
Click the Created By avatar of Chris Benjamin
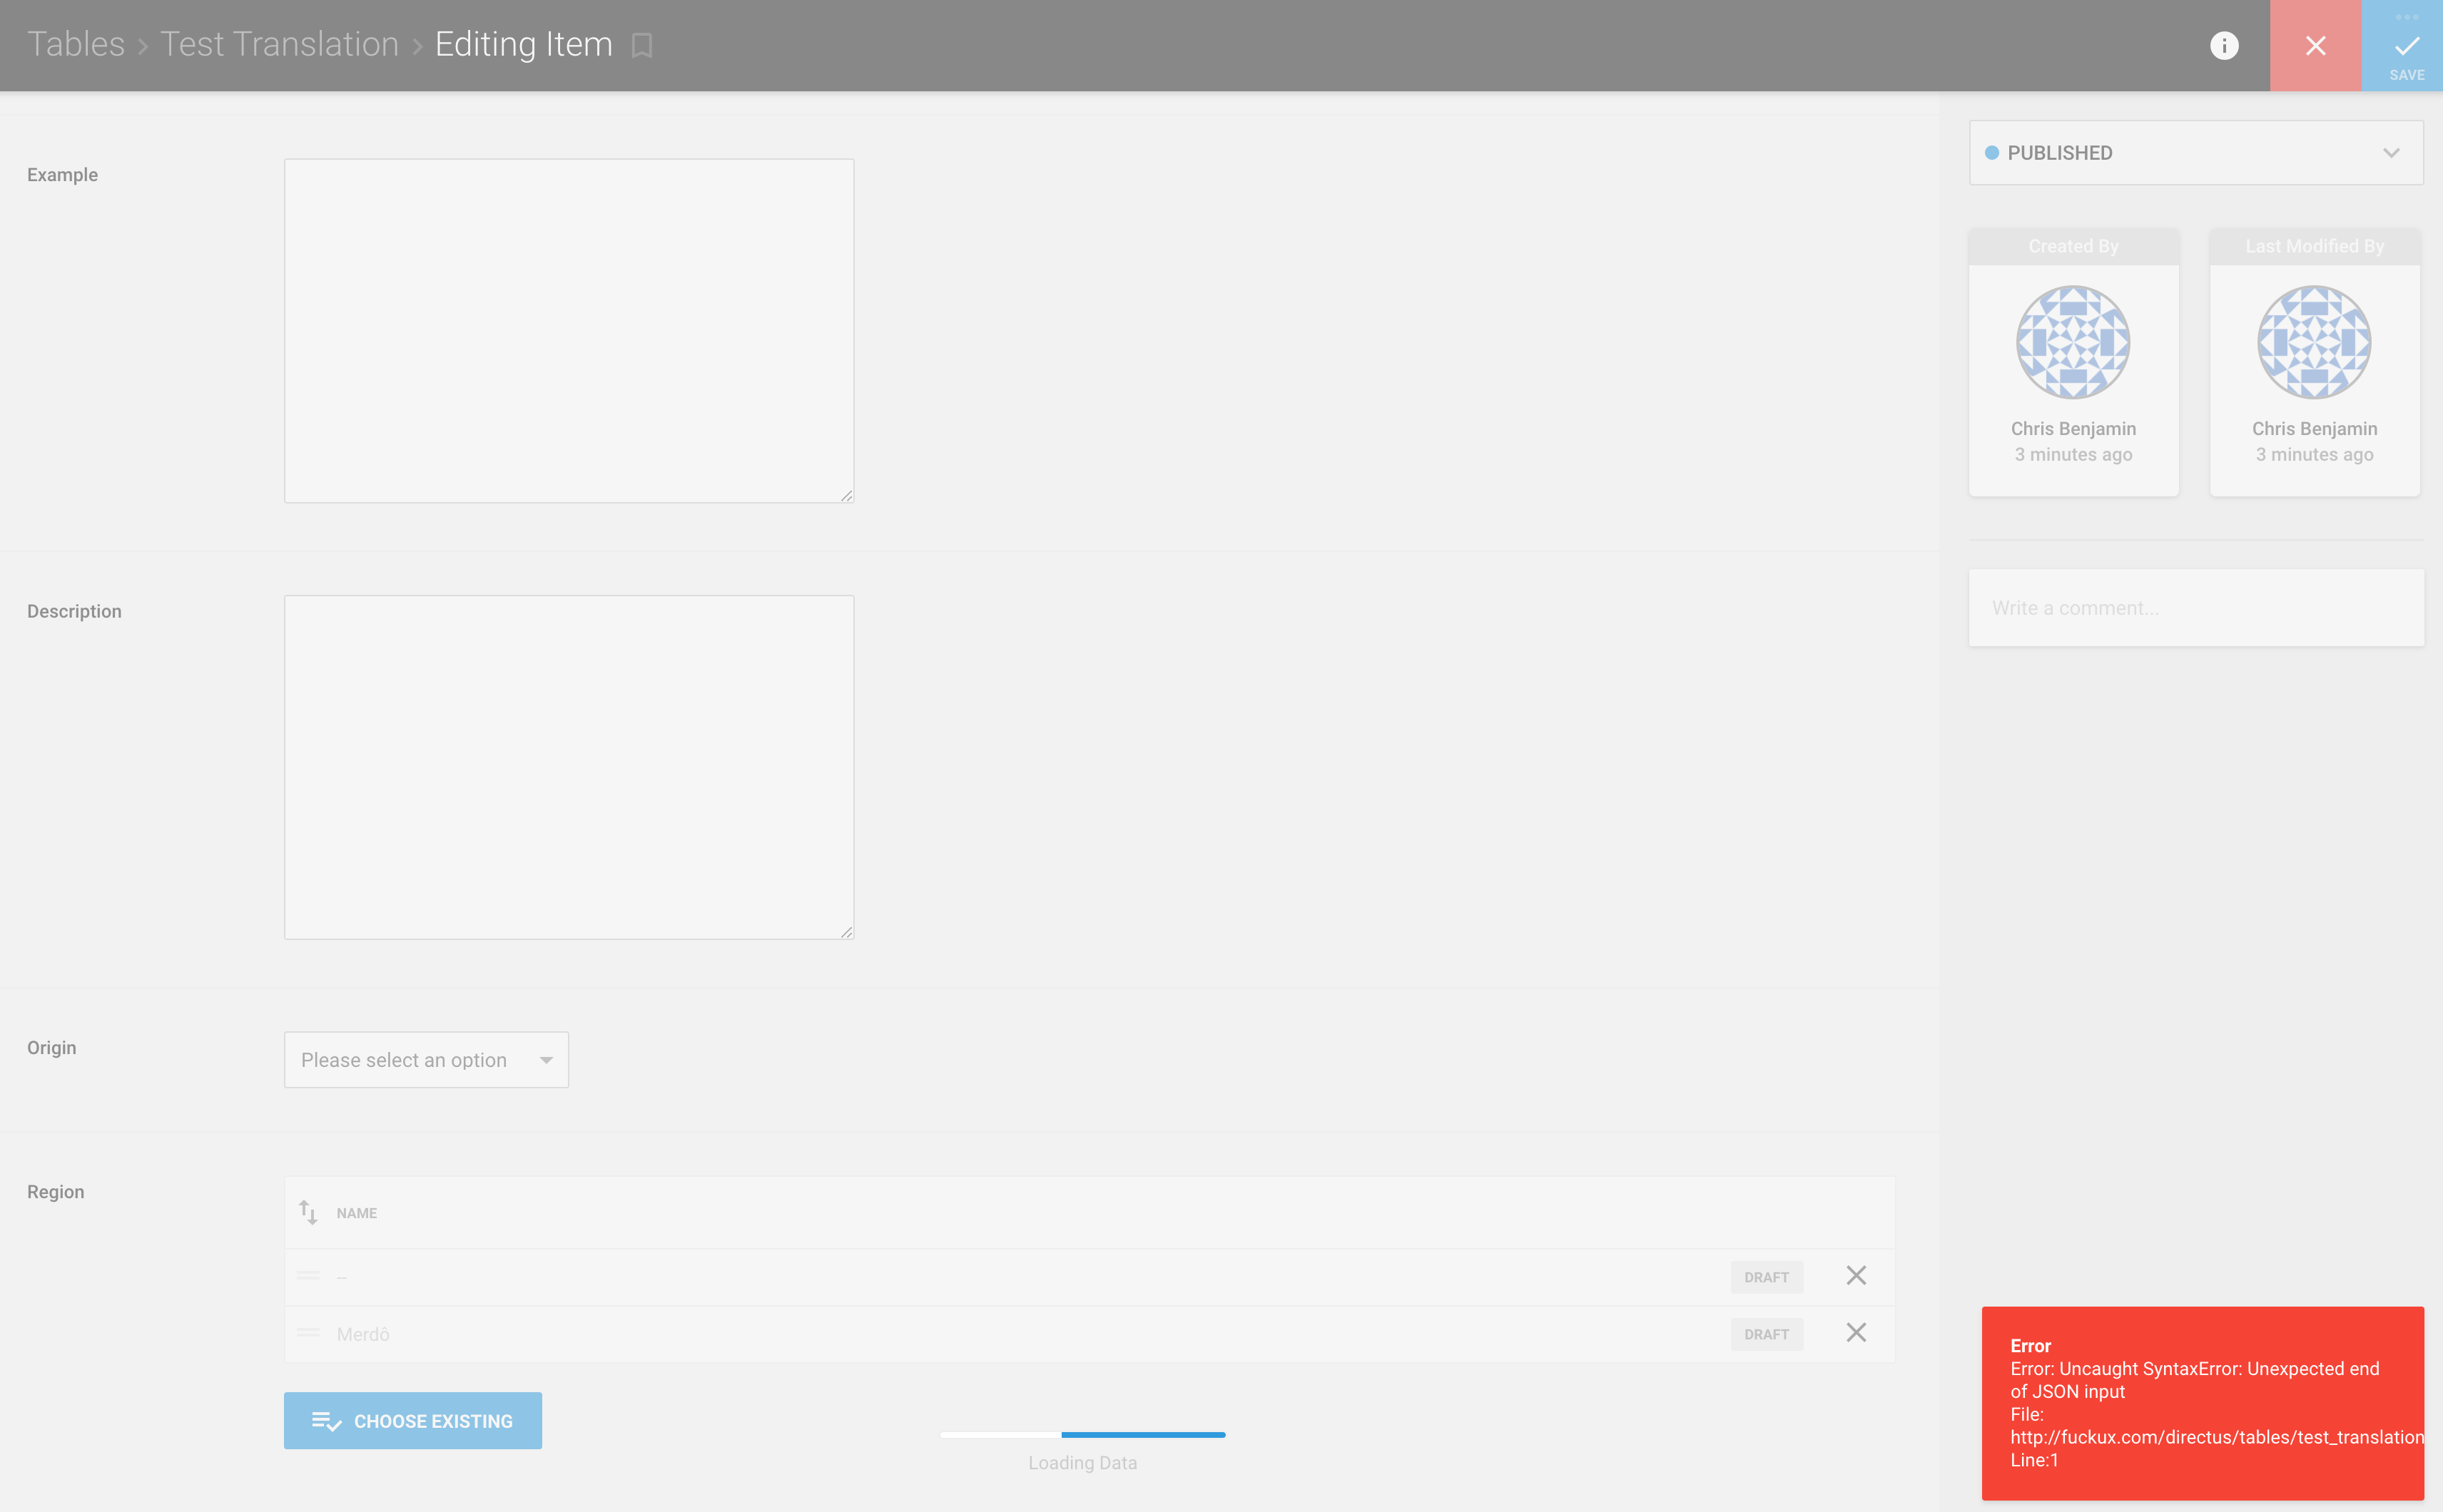tap(2073, 342)
